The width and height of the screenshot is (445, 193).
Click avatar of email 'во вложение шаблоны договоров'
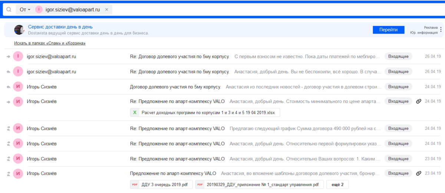tap(18, 173)
